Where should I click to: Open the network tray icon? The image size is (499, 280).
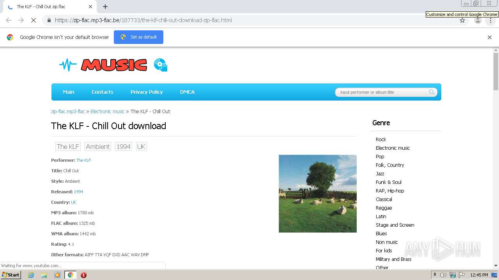tap(453, 275)
